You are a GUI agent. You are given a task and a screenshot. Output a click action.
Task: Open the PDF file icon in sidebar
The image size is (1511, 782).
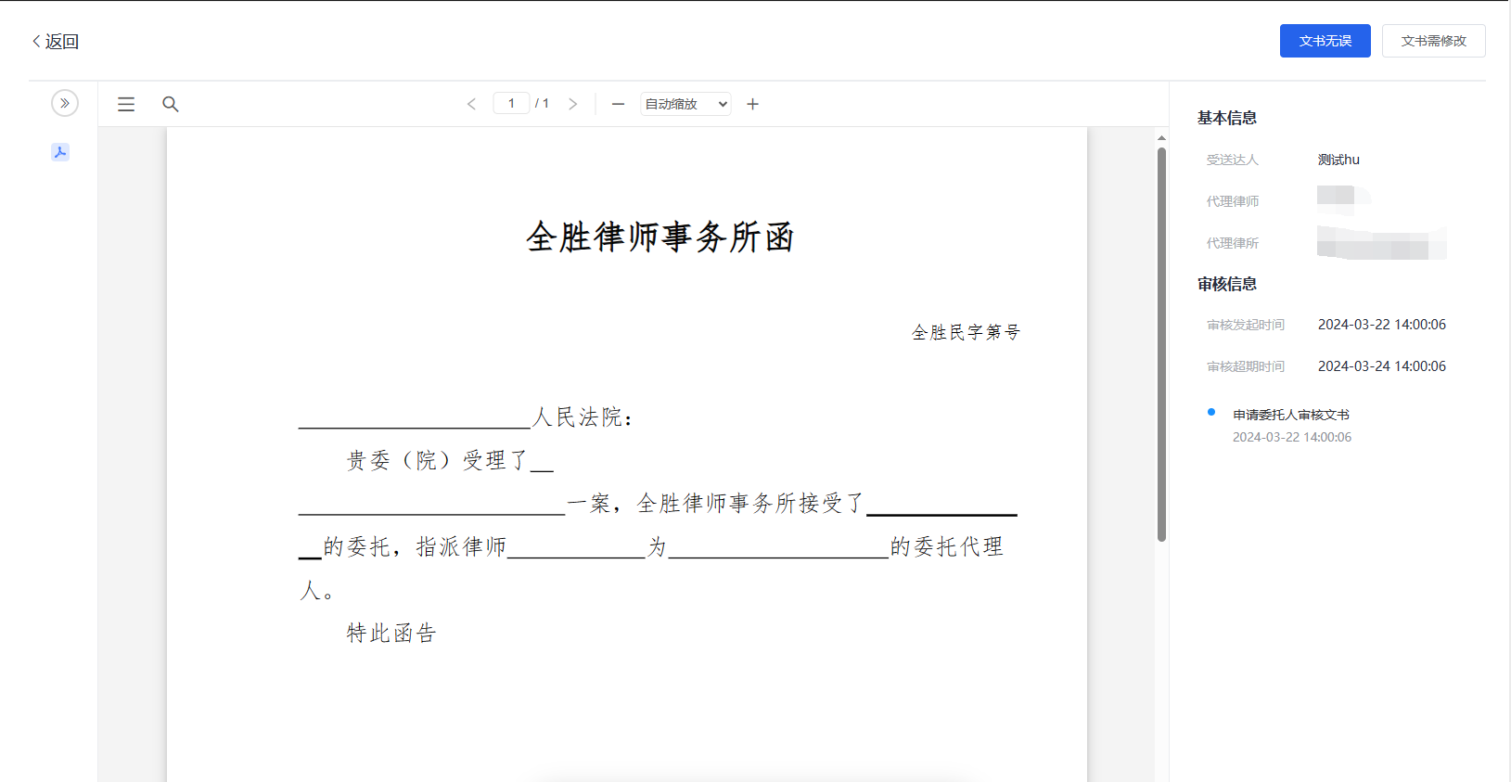pyautogui.click(x=60, y=152)
